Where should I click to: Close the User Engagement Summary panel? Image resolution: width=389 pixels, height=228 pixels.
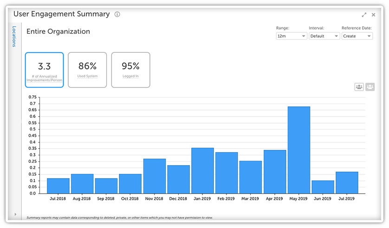coord(373,15)
